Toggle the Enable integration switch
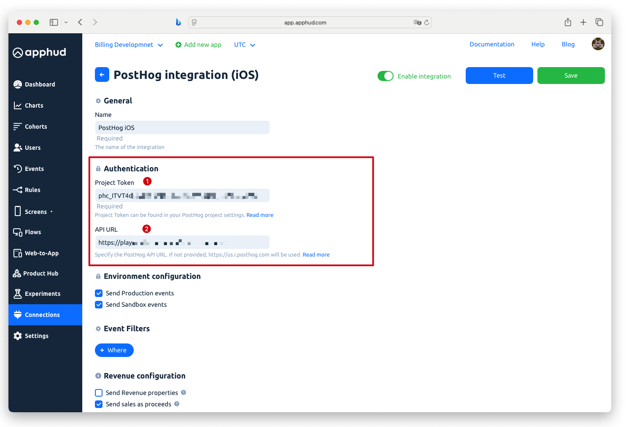Image resolution: width=626 pixels, height=427 pixels. pyautogui.click(x=386, y=76)
